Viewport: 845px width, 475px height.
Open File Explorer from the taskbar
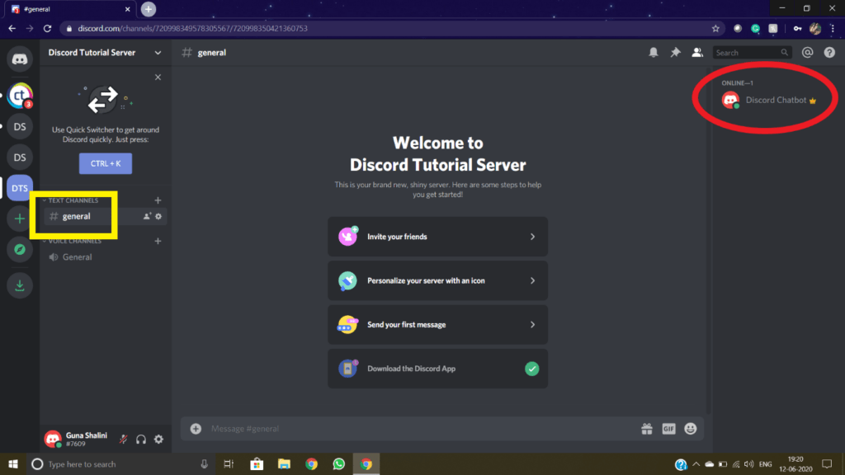[284, 464]
